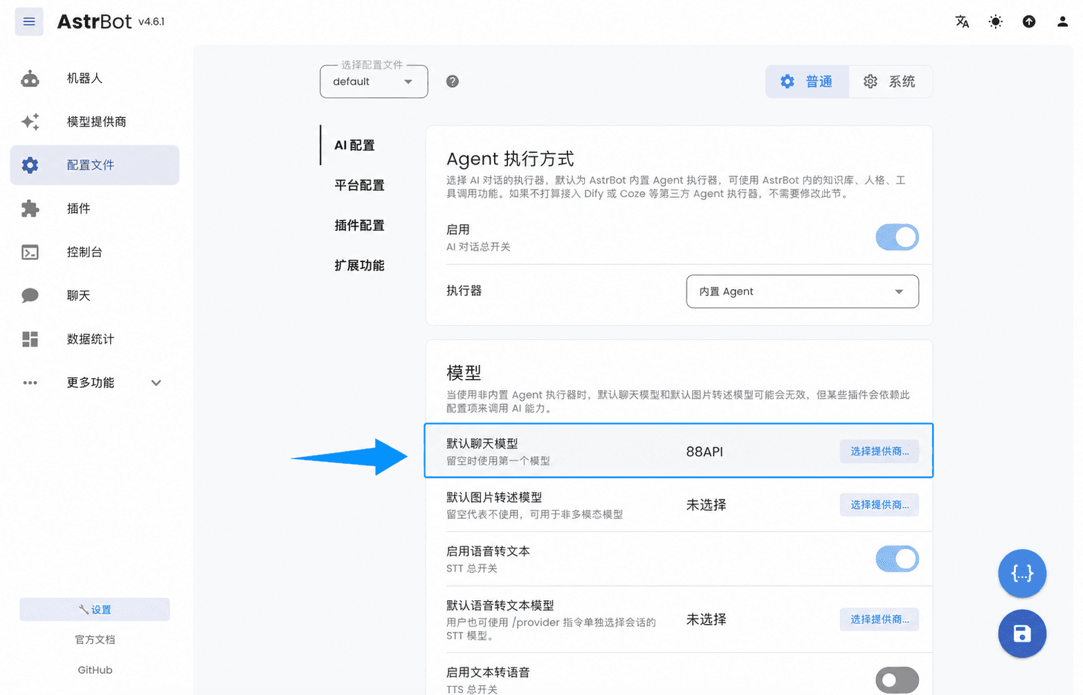
Task: Click the chat bubble 聊天 icon
Action: [x=30, y=296]
